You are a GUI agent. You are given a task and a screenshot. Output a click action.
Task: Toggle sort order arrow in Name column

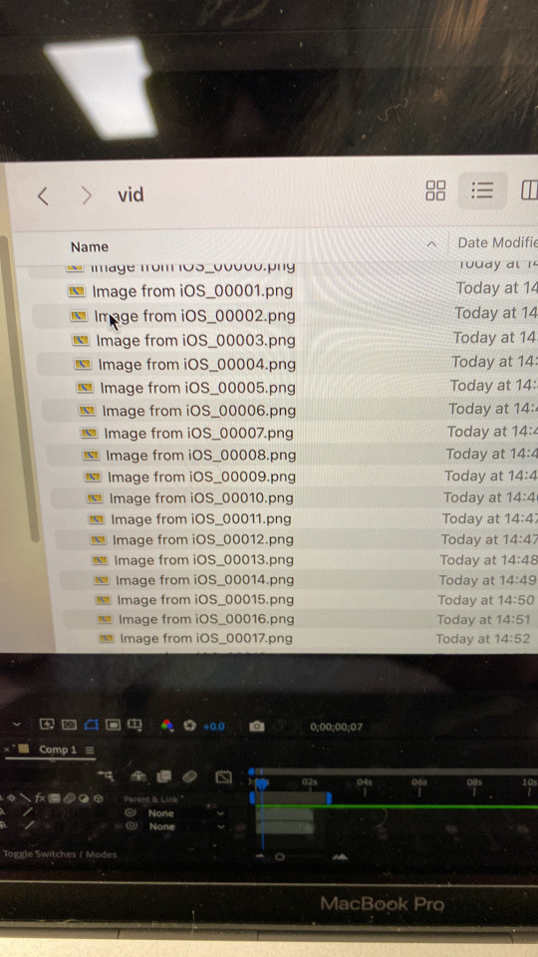(x=431, y=244)
